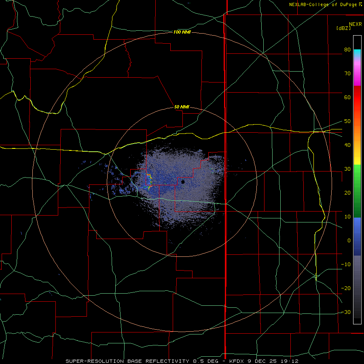
Task: Click the 80 value on the dBZ scale
Action: click(347, 50)
